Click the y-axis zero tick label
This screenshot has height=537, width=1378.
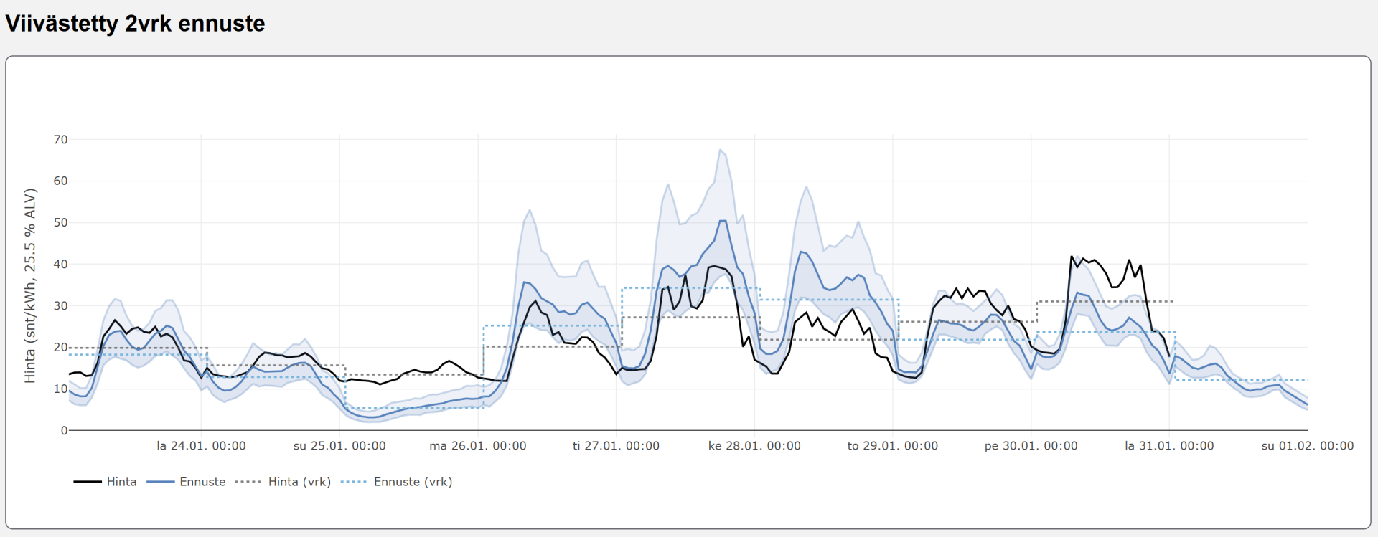click(64, 431)
